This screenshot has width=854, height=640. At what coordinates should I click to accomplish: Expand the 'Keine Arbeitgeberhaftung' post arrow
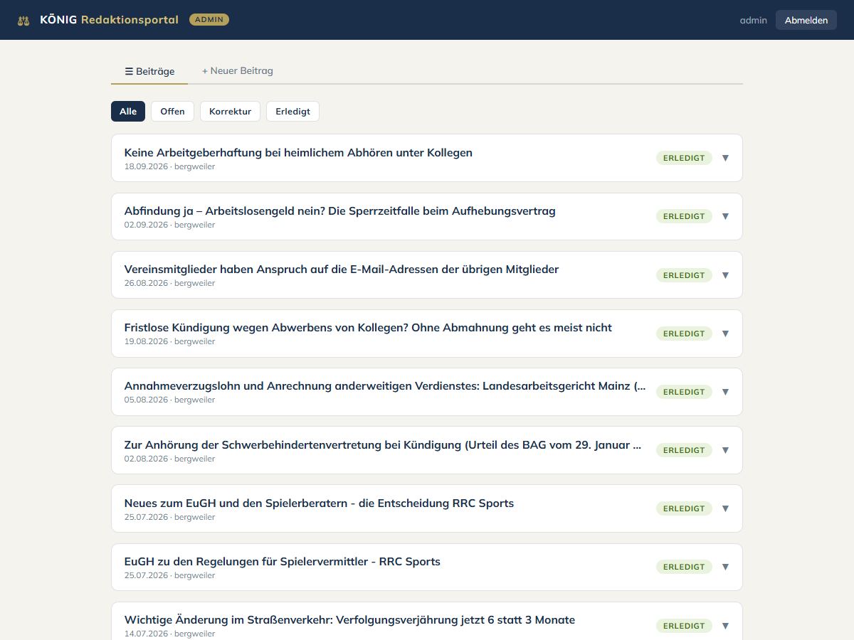point(725,158)
